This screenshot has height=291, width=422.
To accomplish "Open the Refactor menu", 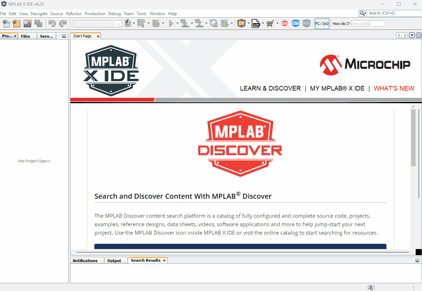I will point(74,13).
